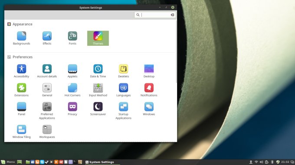The image size is (295, 165).
Task: Open Fonts settings
Action: (72, 38)
